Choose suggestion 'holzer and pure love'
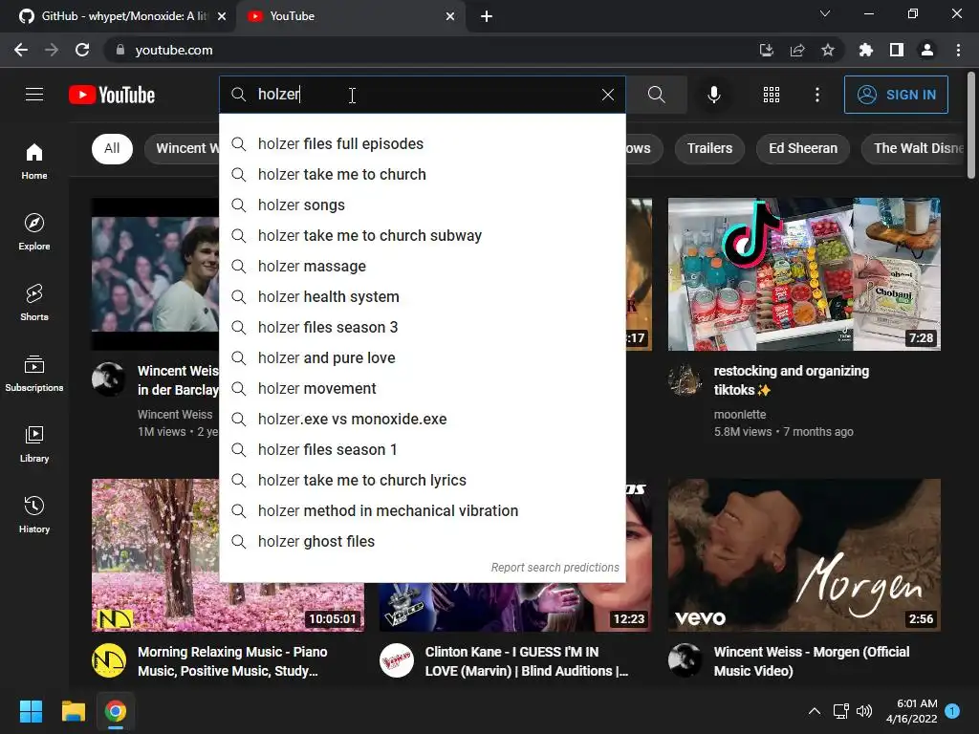979x734 pixels. (x=422, y=358)
